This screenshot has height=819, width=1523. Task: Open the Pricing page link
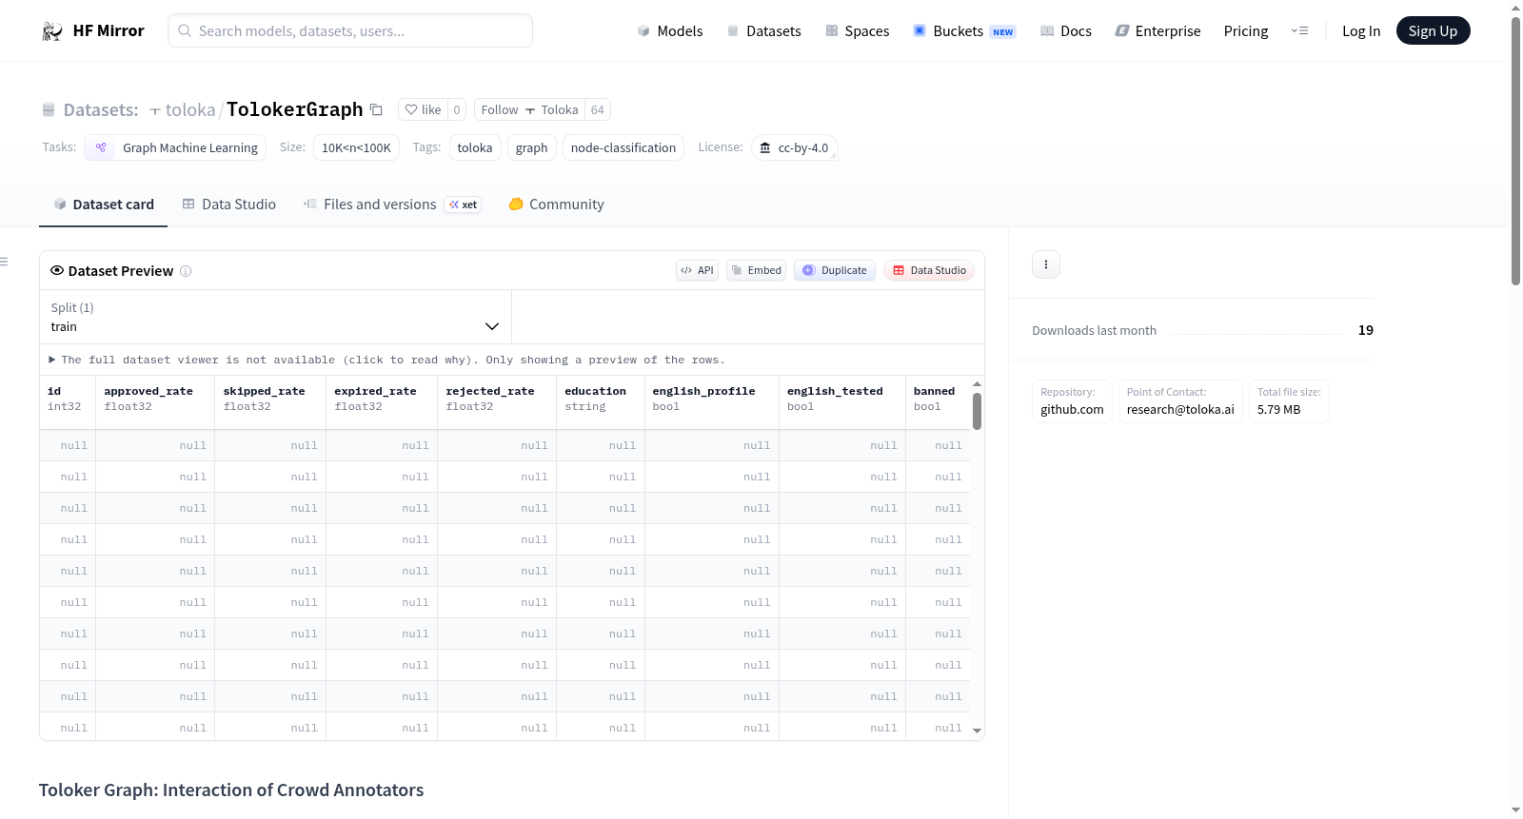point(1246,31)
